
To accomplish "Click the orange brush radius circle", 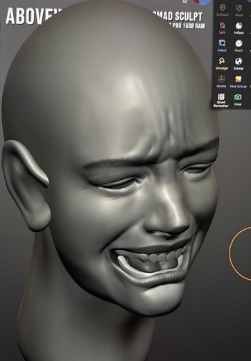I will click(x=241, y=254).
